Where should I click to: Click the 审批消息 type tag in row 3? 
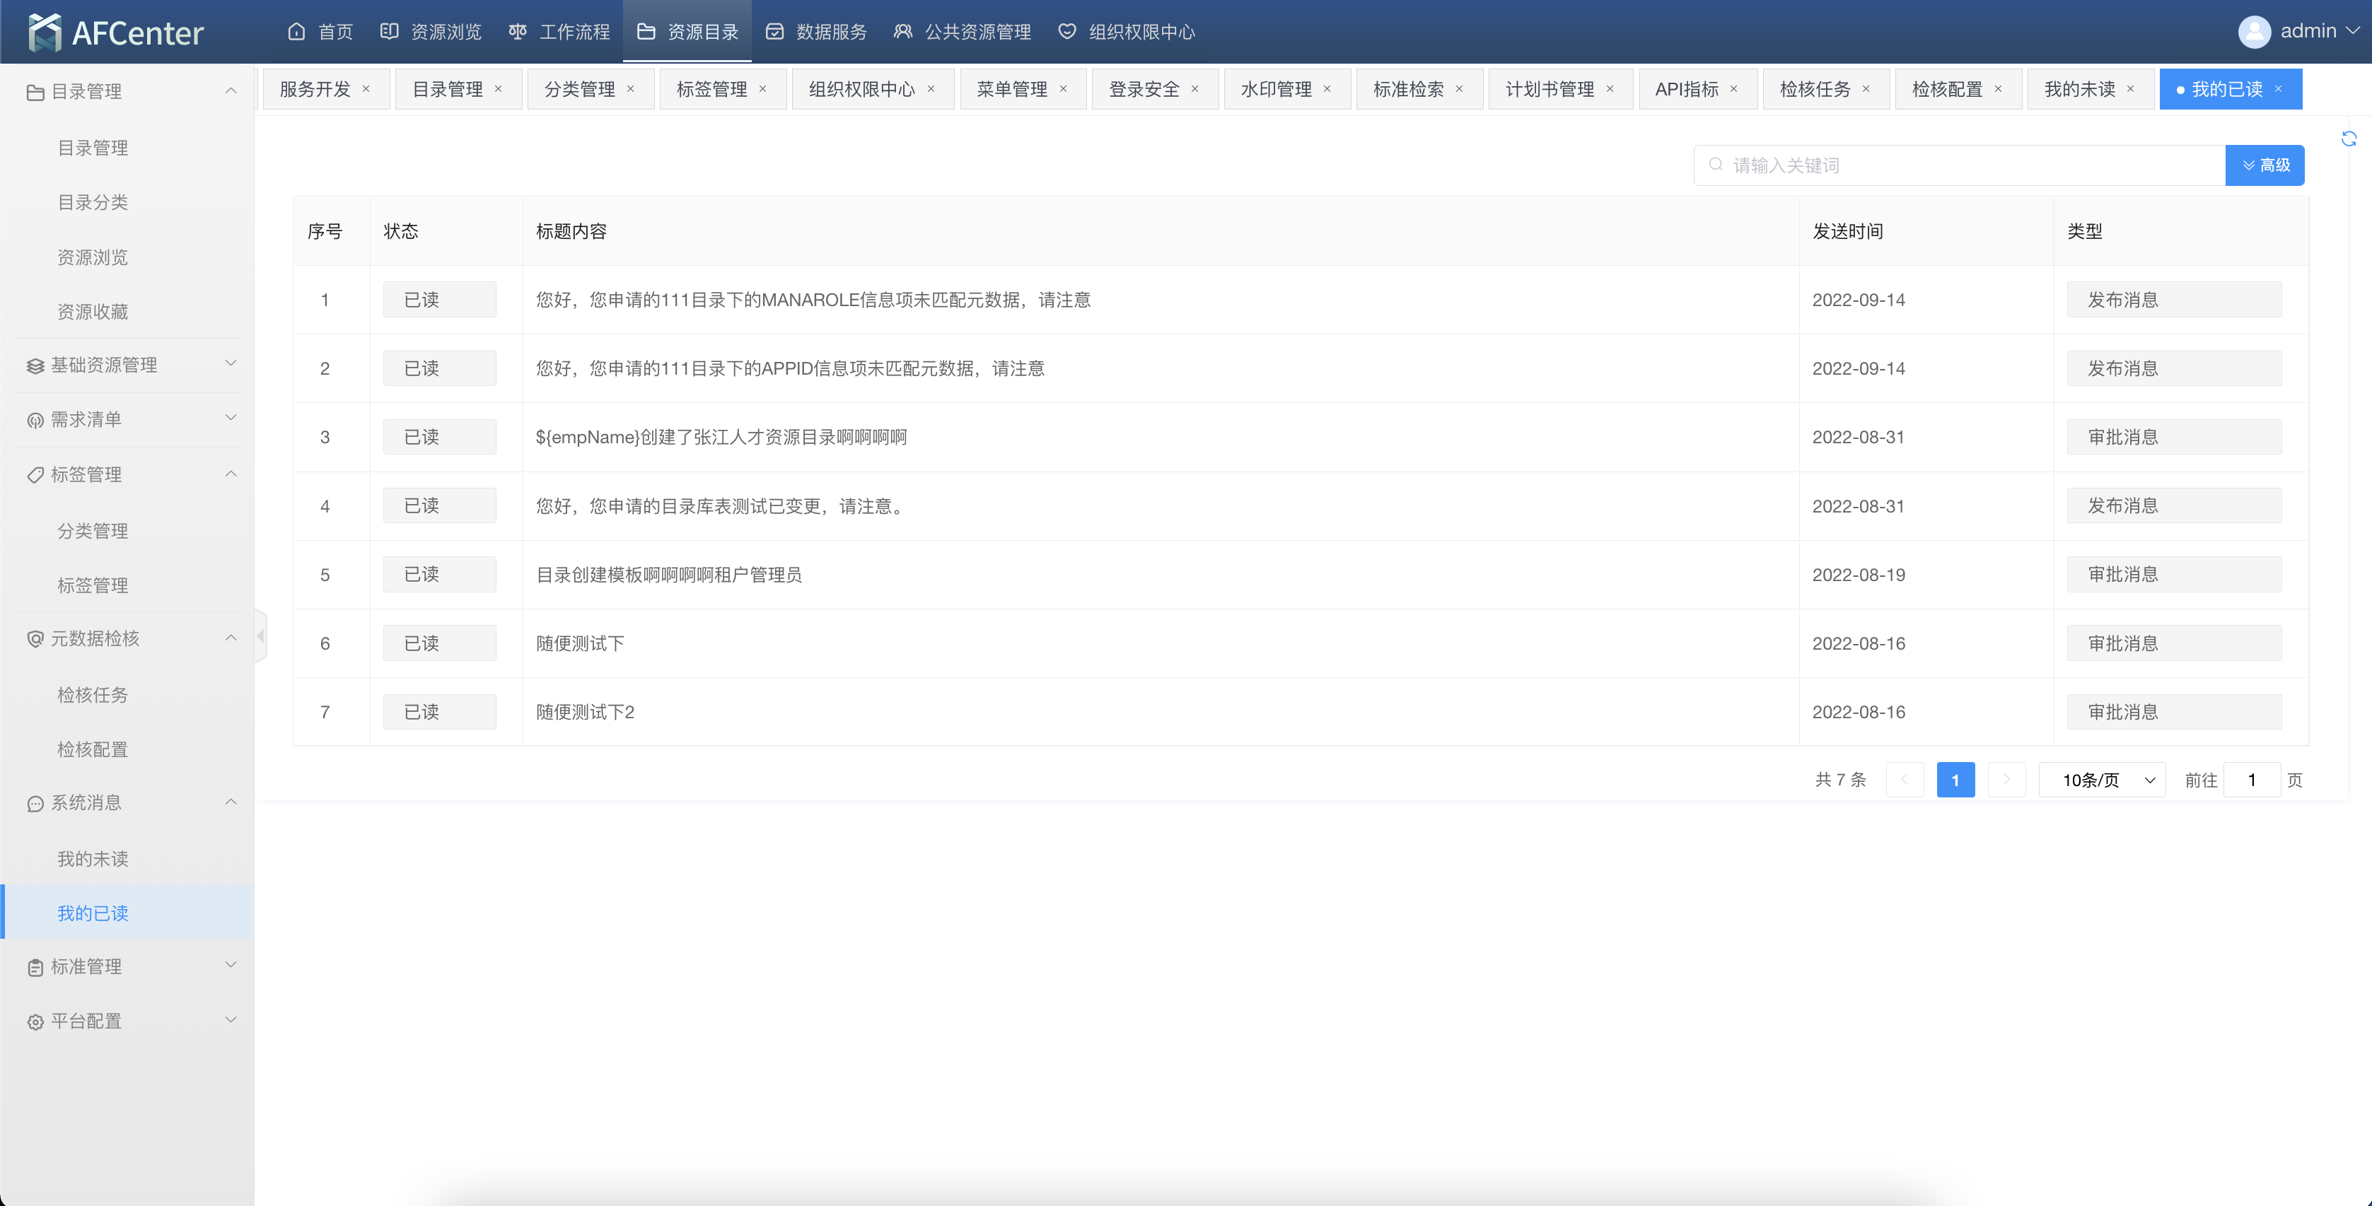point(2174,436)
